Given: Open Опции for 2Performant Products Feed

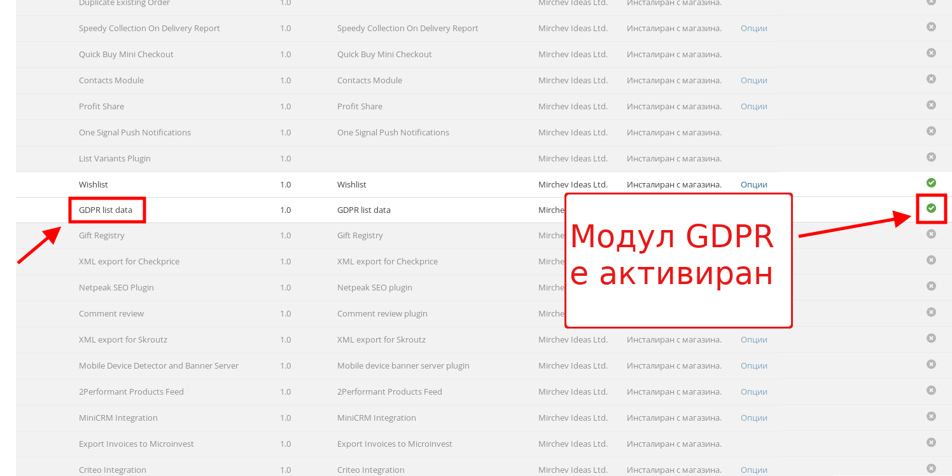Looking at the screenshot, I should pyautogui.click(x=753, y=391).
